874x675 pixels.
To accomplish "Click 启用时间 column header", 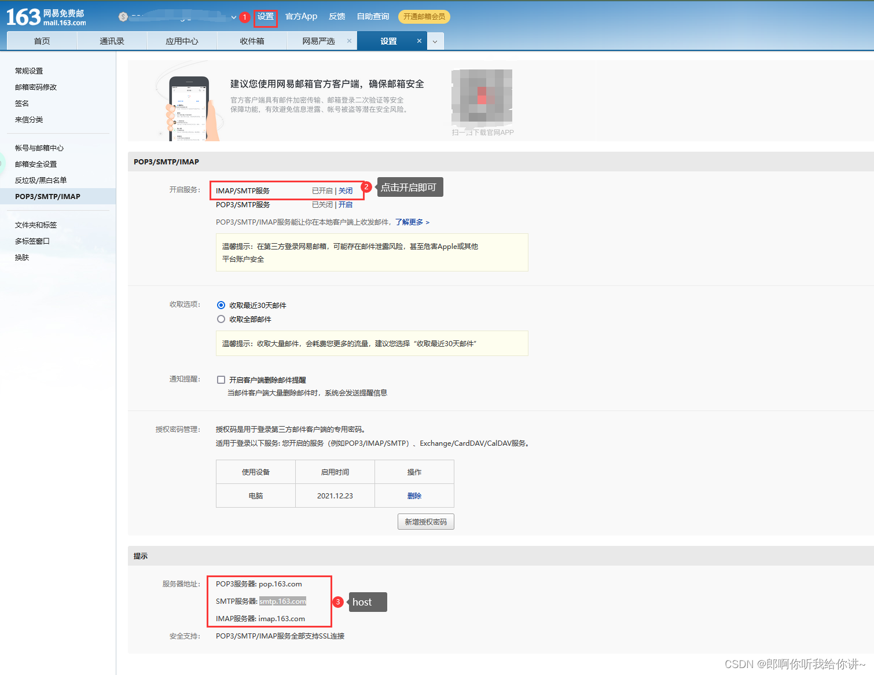I will point(335,472).
